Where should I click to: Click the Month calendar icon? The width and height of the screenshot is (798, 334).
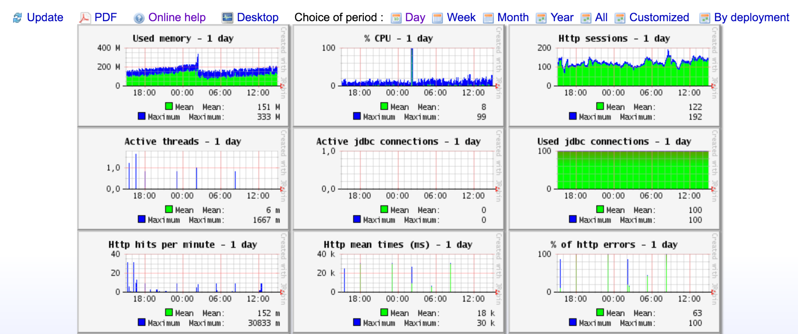pyautogui.click(x=488, y=18)
